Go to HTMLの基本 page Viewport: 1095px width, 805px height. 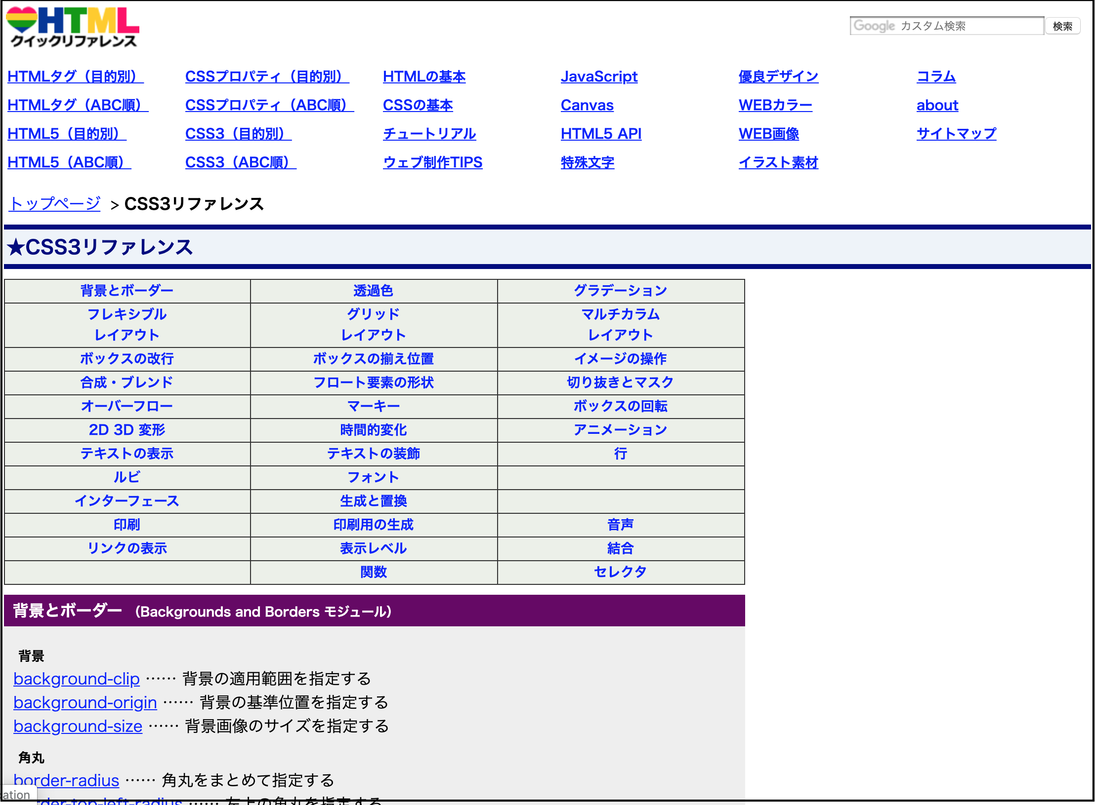[x=424, y=77]
